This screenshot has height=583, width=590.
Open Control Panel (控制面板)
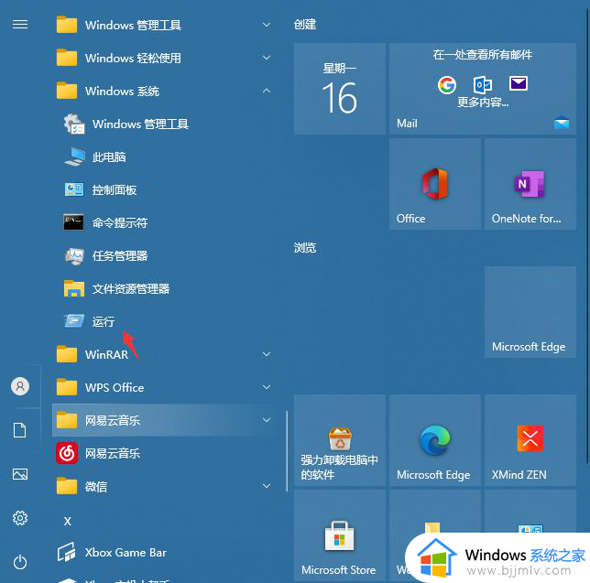[114, 189]
